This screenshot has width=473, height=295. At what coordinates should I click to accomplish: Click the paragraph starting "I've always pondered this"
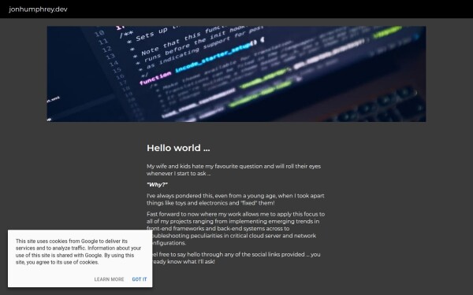[236, 199]
